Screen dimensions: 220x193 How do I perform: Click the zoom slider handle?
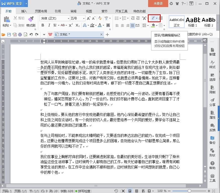point(189,191)
